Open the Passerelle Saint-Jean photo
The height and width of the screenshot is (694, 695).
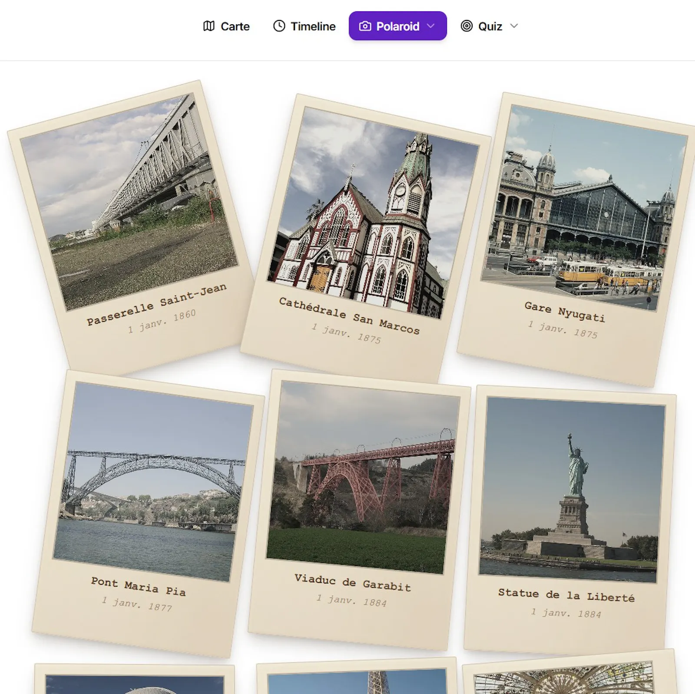coord(129,202)
